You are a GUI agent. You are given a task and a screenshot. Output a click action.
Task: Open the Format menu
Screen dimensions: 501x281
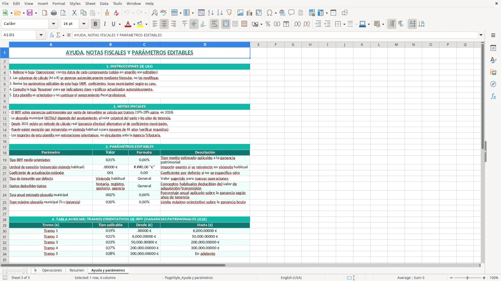point(58,3)
